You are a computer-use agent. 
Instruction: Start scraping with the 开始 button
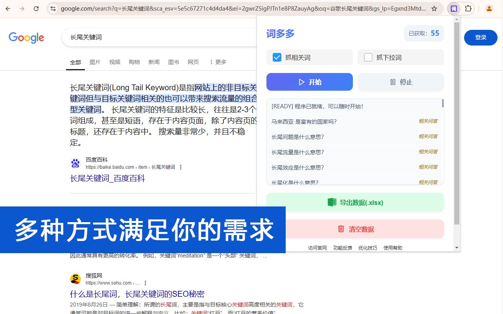click(x=310, y=82)
